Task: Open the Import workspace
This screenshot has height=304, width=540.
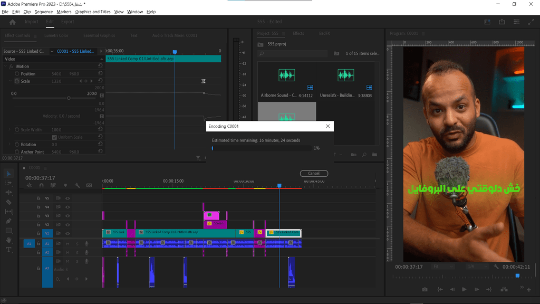Action: (31, 22)
